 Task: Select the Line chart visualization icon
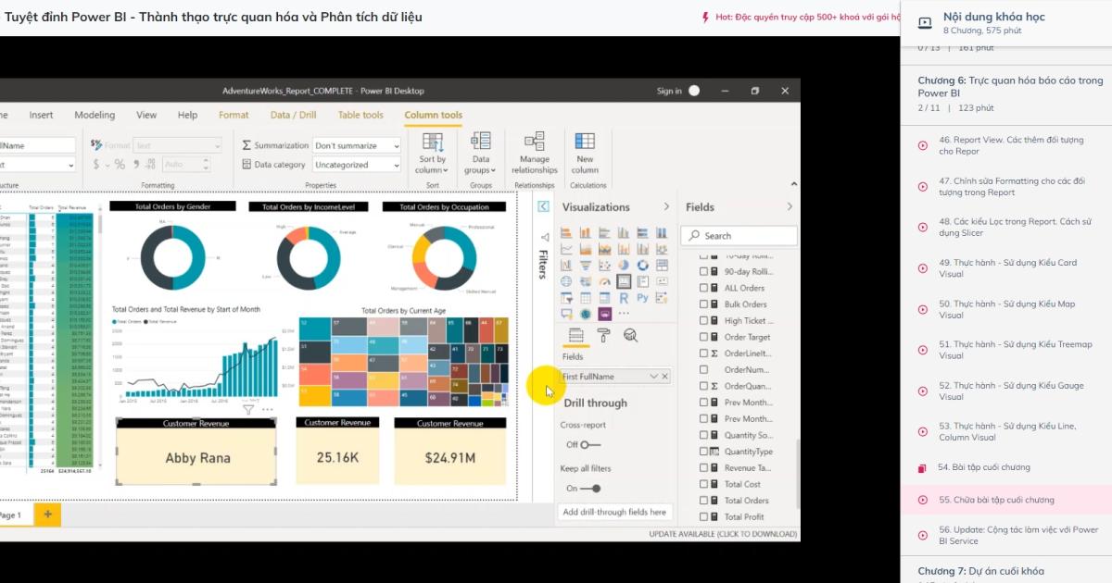pyautogui.click(x=566, y=249)
